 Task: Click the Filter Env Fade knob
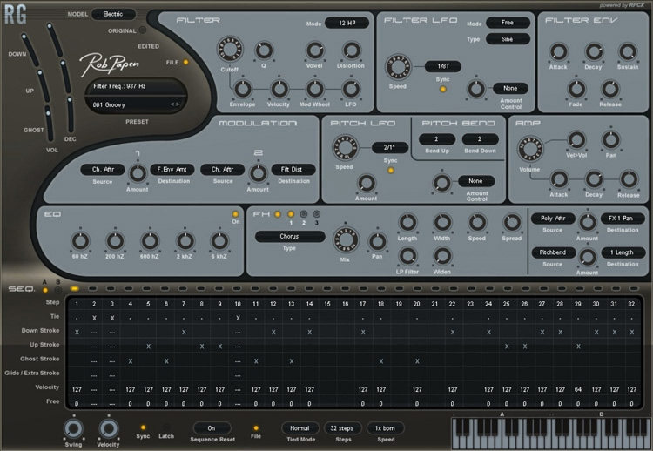[x=576, y=89]
